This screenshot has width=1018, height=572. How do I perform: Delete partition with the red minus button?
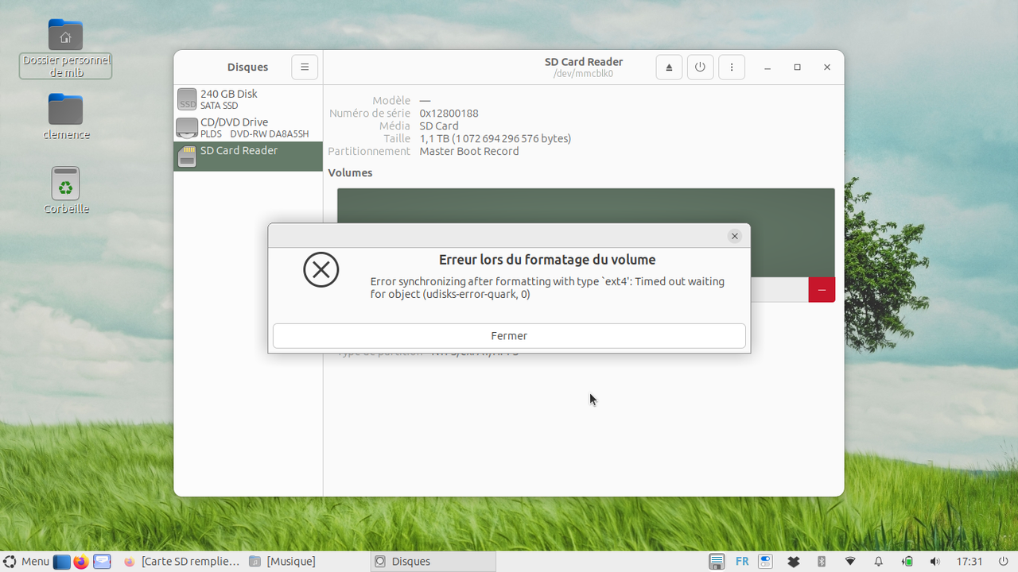pos(822,290)
